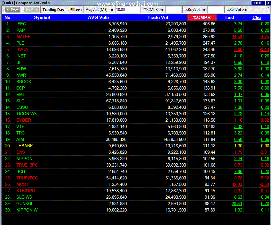Sort by Chg column header link

[257, 18]
